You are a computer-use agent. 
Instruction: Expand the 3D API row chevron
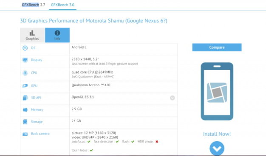(173, 98)
